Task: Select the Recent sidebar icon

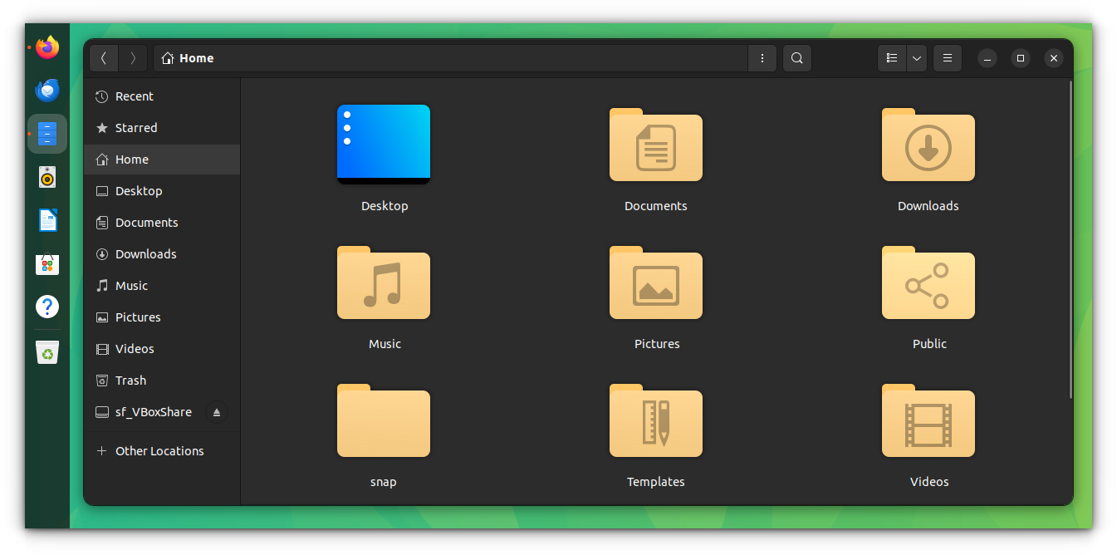Action: pyautogui.click(x=103, y=96)
